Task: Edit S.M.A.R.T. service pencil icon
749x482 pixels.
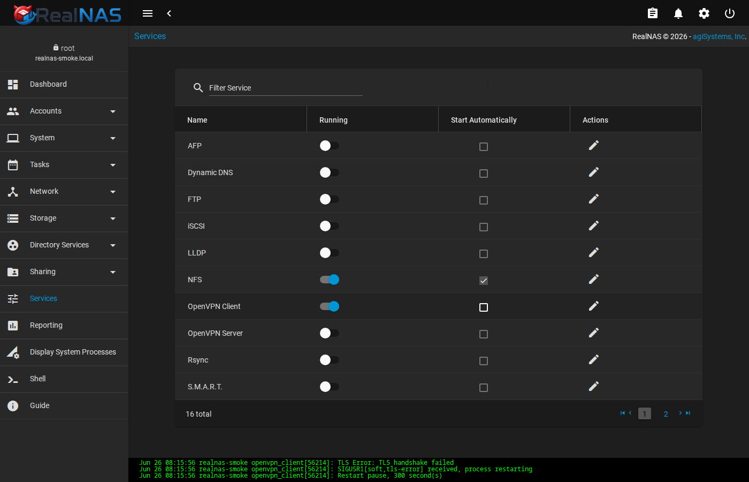Action: click(594, 386)
